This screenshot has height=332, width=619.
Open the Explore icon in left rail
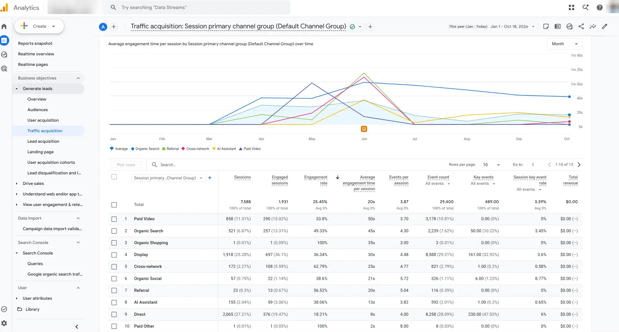pos(4,54)
